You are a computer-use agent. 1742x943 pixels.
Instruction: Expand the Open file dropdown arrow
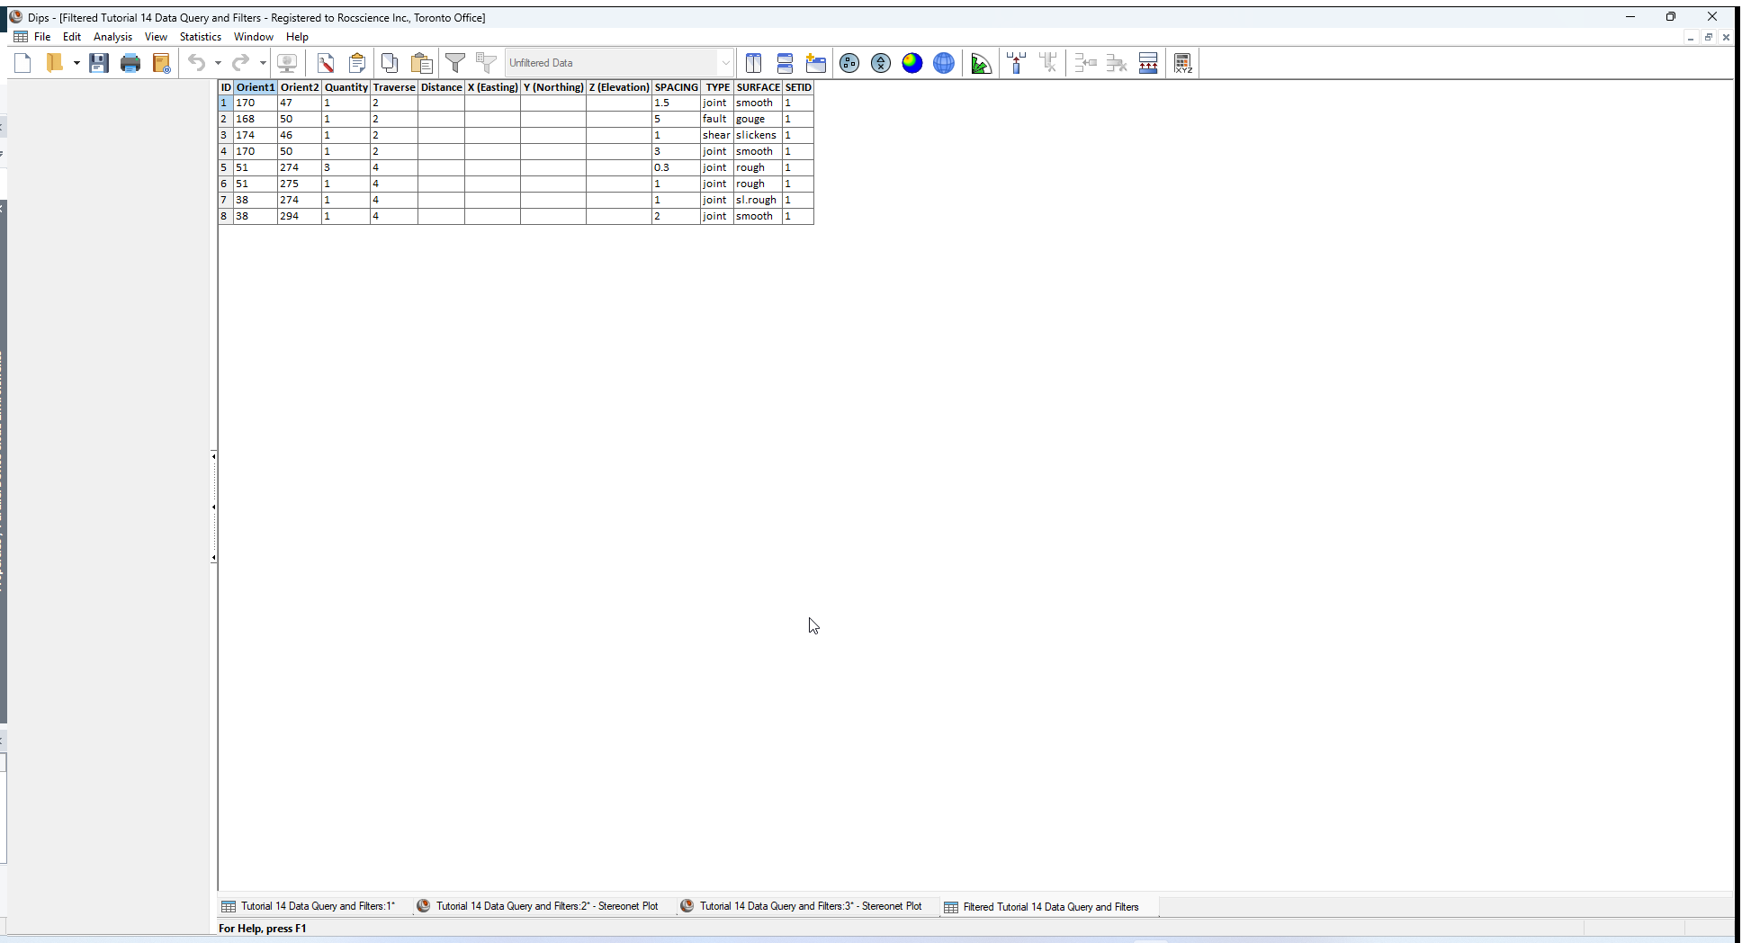click(x=76, y=62)
